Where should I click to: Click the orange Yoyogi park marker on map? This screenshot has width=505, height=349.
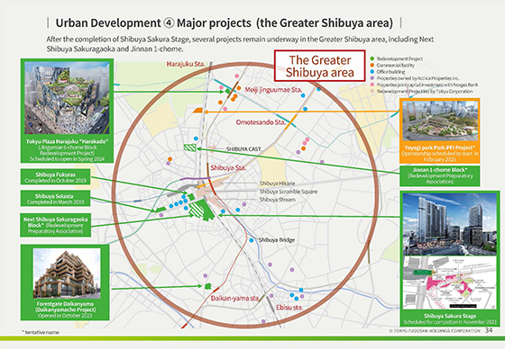pyautogui.click(x=197, y=111)
